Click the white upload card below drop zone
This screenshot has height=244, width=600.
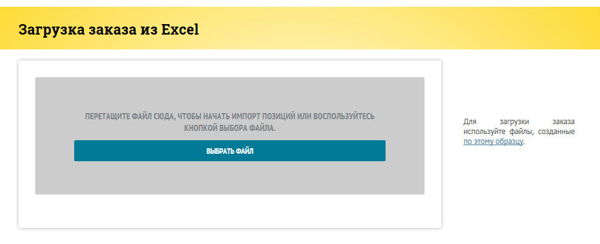230,211
